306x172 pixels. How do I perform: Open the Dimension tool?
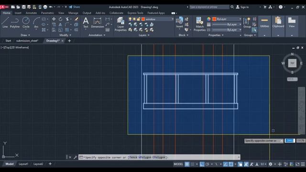tap(98, 22)
